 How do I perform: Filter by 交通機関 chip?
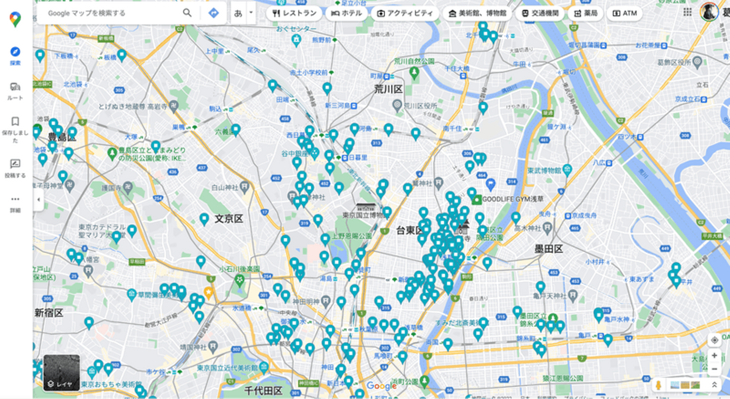(x=539, y=13)
